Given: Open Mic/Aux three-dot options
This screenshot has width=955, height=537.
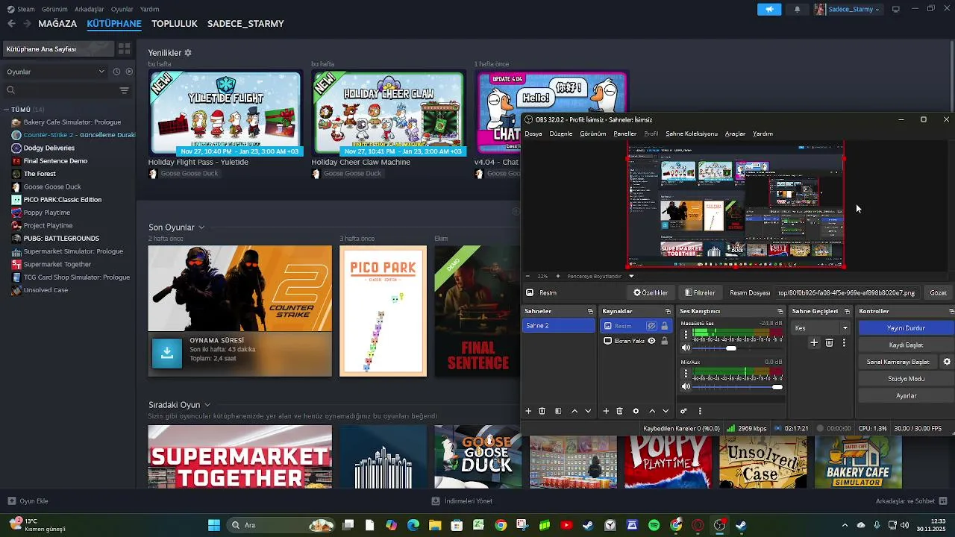Looking at the screenshot, I should 686,374.
